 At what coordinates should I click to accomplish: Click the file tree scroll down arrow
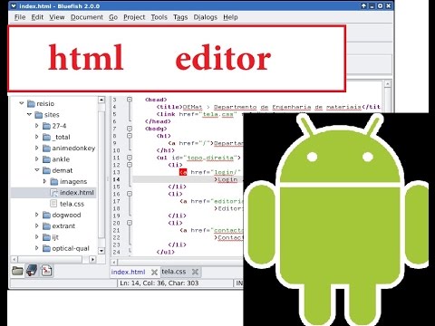[x=101, y=251]
